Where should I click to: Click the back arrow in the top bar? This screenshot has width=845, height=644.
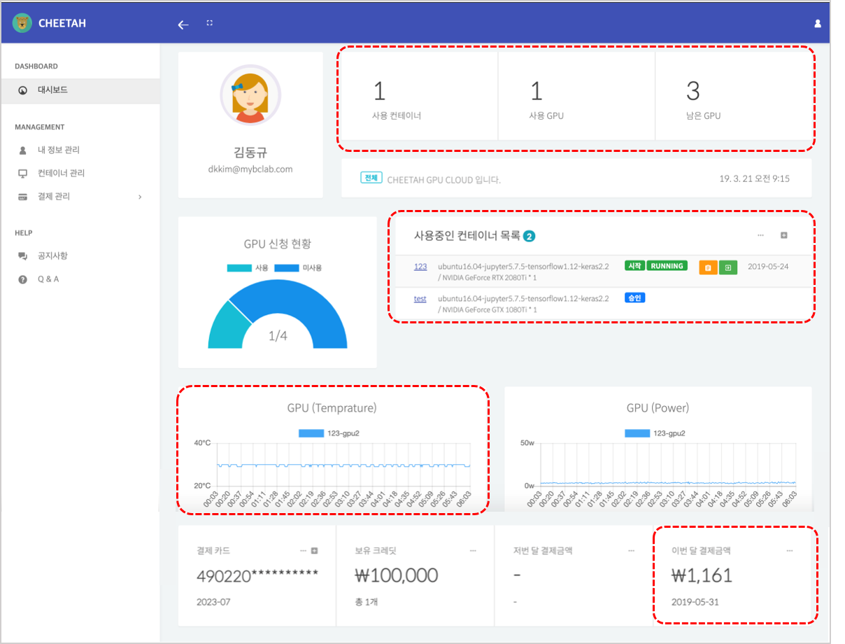(183, 24)
